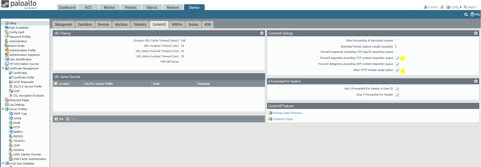This screenshot has width=481, height=167.
Task: Click the SNMP Trap icon
Action: tap(11, 113)
